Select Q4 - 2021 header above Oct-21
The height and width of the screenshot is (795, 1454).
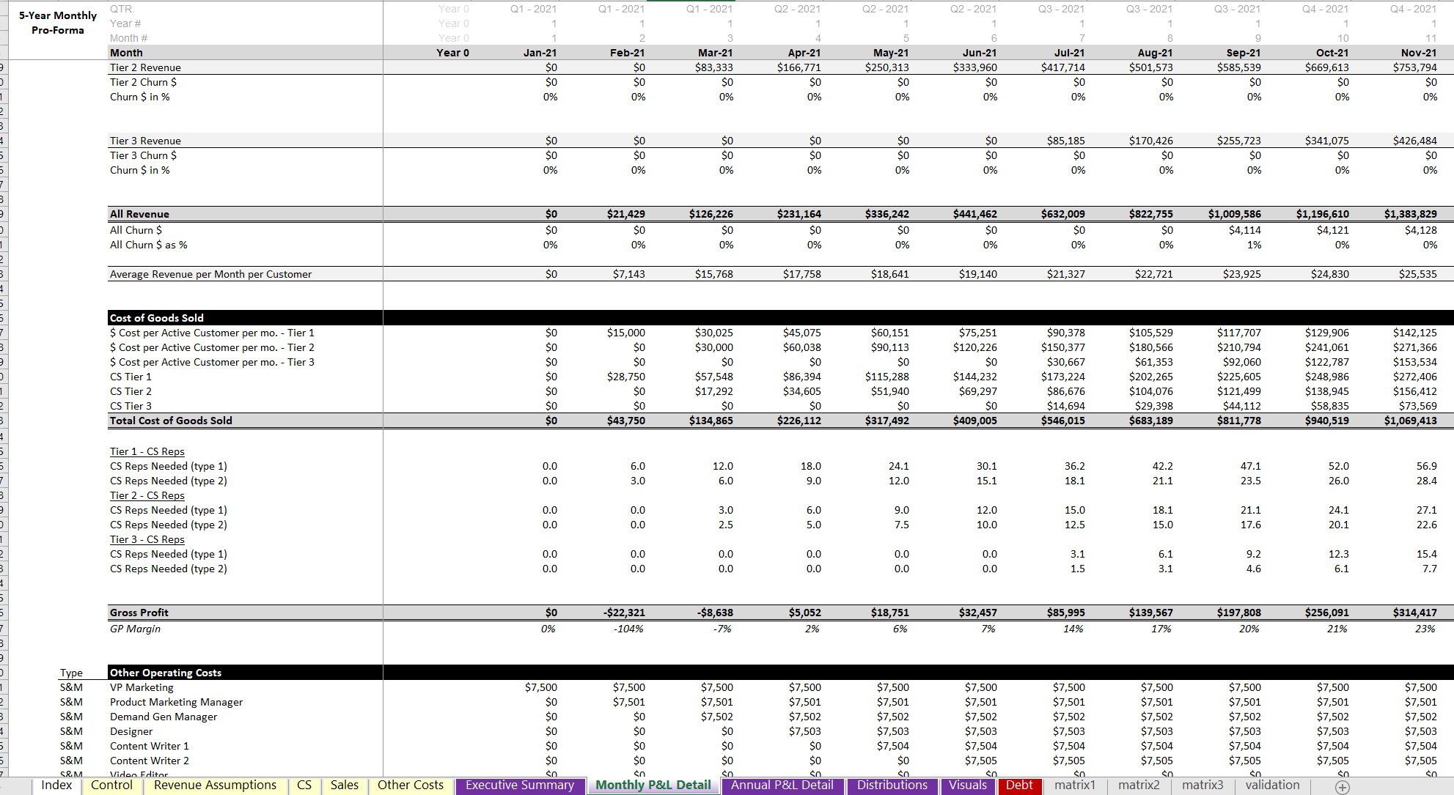click(x=1325, y=9)
